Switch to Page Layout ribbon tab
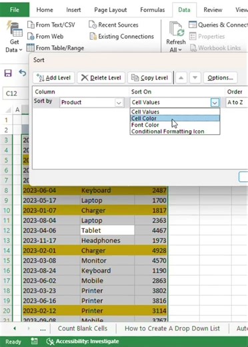This screenshot has height=347, width=248. pyautogui.click(x=111, y=10)
